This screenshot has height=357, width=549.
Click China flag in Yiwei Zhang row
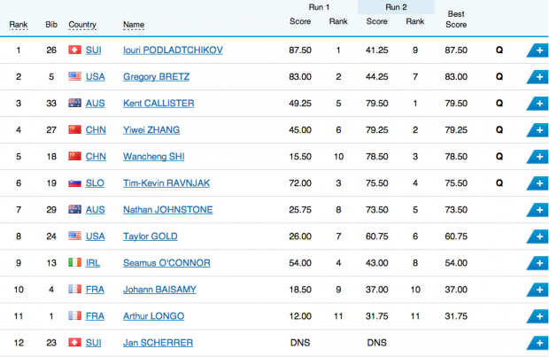point(75,129)
